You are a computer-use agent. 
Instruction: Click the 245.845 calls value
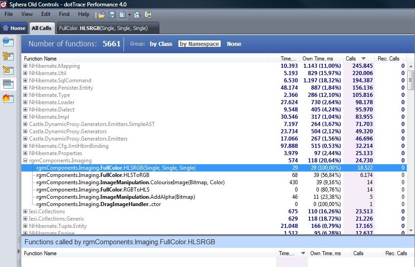click(362, 66)
